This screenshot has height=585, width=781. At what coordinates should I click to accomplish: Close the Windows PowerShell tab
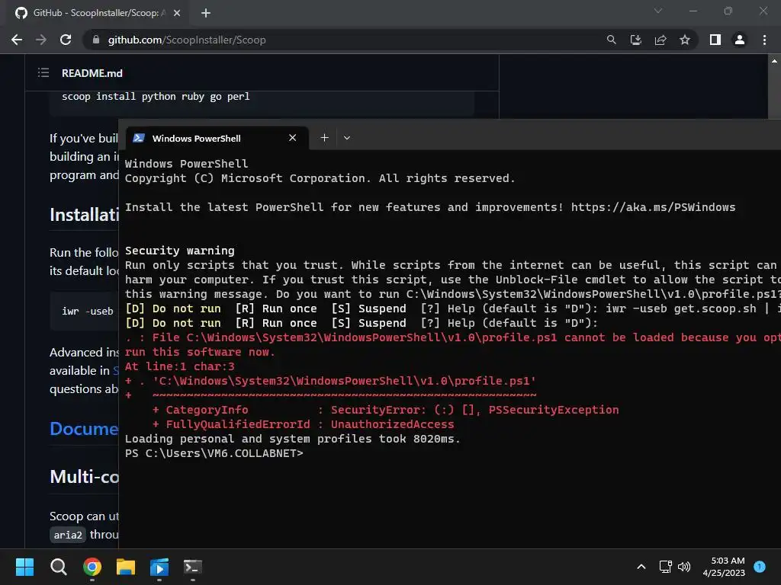292,138
